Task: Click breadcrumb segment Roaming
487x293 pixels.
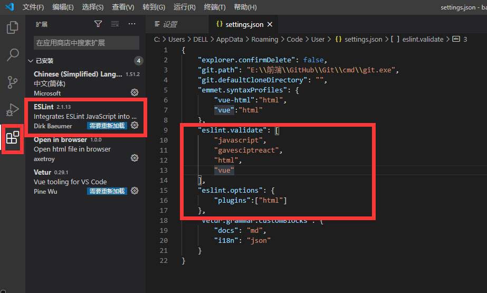Action: (265, 39)
